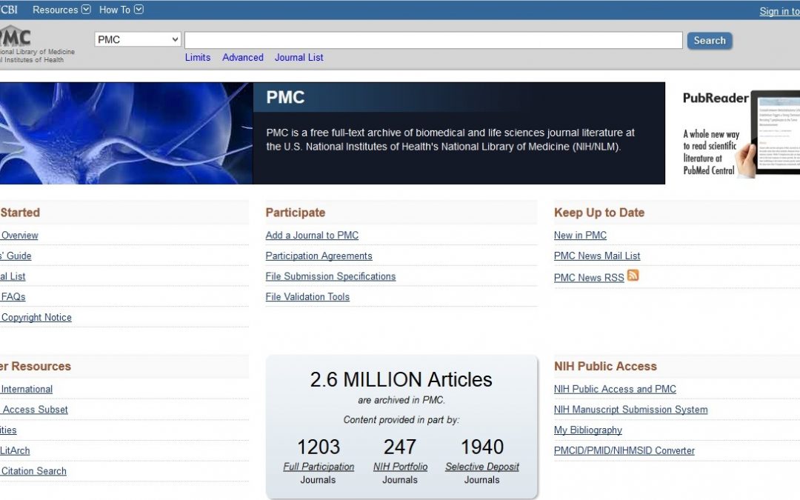This screenshot has width=800, height=500.
Task: Open Participation Agreements link
Action: click(319, 256)
